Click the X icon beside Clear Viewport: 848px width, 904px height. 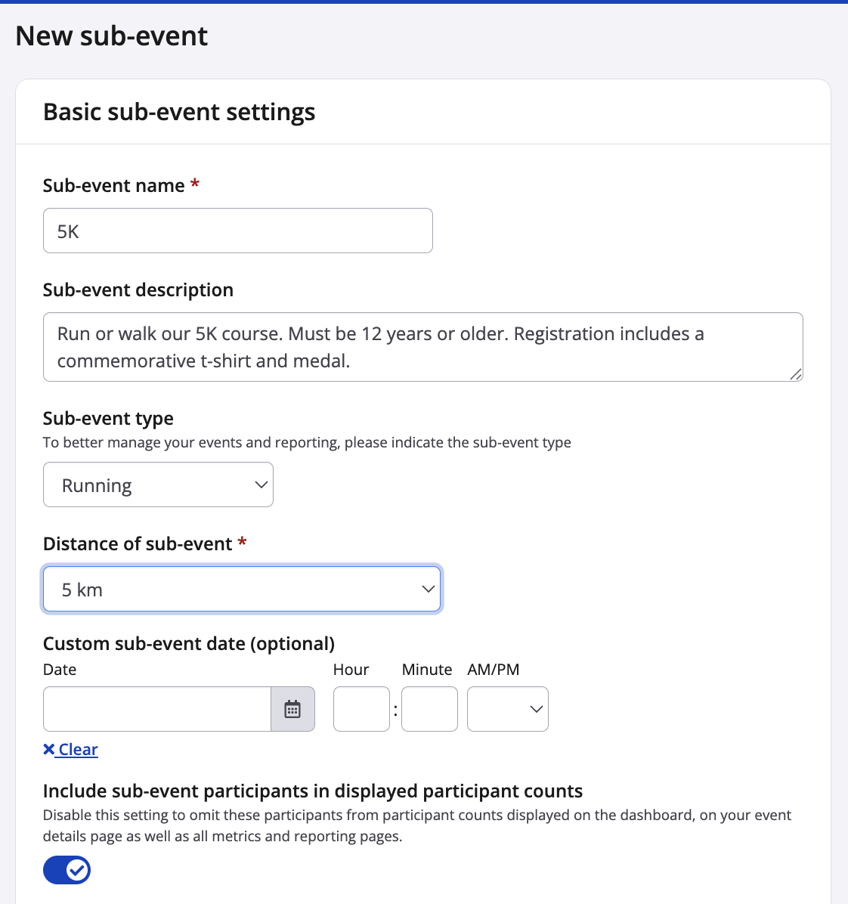[x=49, y=749]
